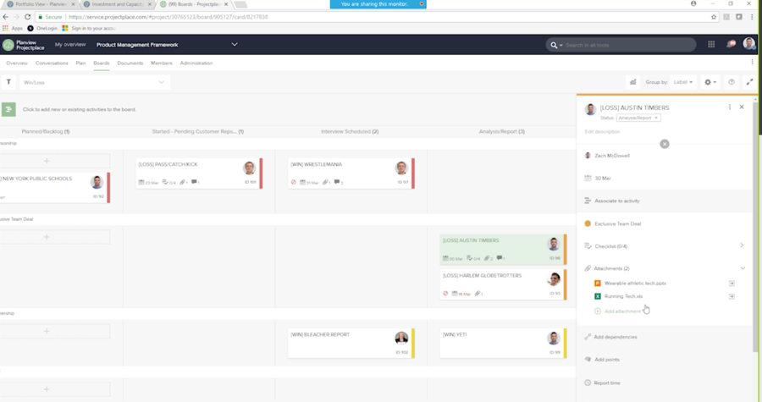Expand the Checklist (0/4) section

(x=742, y=245)
